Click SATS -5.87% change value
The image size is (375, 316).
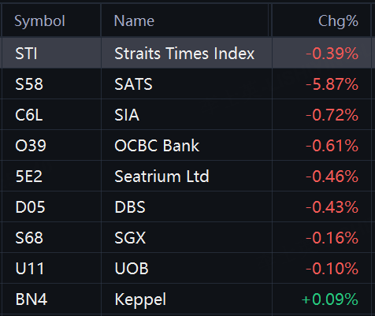[x=332, y=84]
